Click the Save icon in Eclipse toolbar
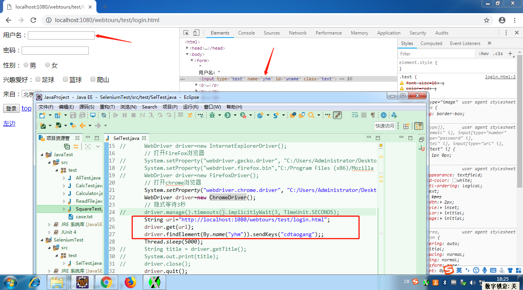This screenshot has width=523, height=290. [74, 115]
